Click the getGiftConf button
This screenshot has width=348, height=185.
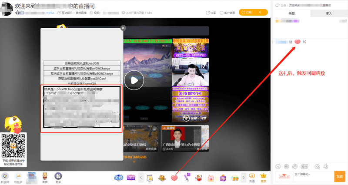[82, 79]
